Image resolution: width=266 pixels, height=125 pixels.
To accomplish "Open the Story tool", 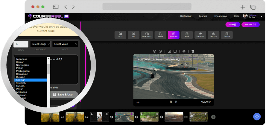I will [120, 35].
